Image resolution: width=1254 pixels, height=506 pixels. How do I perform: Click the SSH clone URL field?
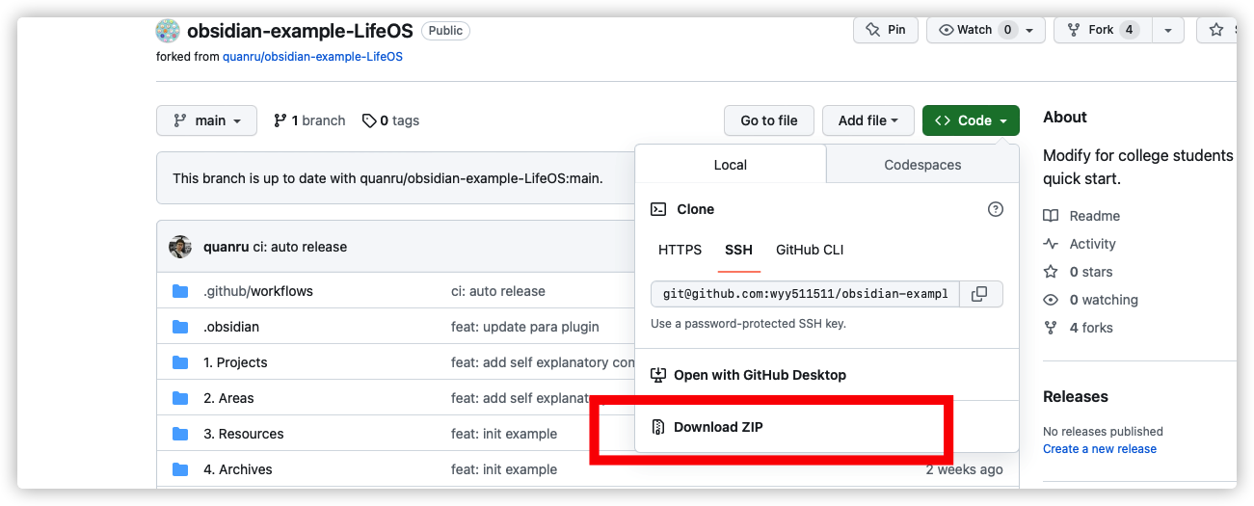[x=806, y=294]
